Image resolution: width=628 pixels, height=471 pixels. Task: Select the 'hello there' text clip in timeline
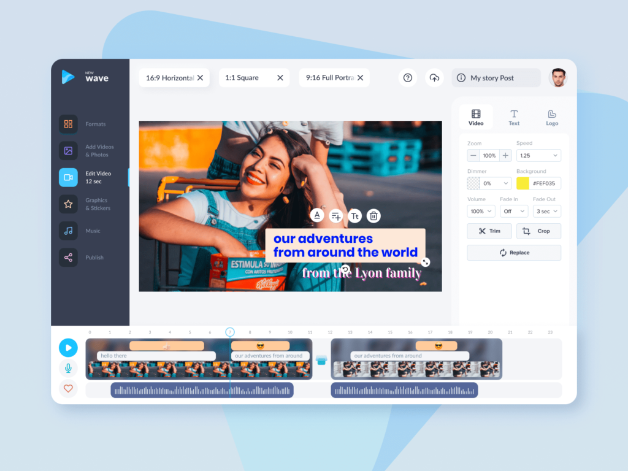coord(156,356)
